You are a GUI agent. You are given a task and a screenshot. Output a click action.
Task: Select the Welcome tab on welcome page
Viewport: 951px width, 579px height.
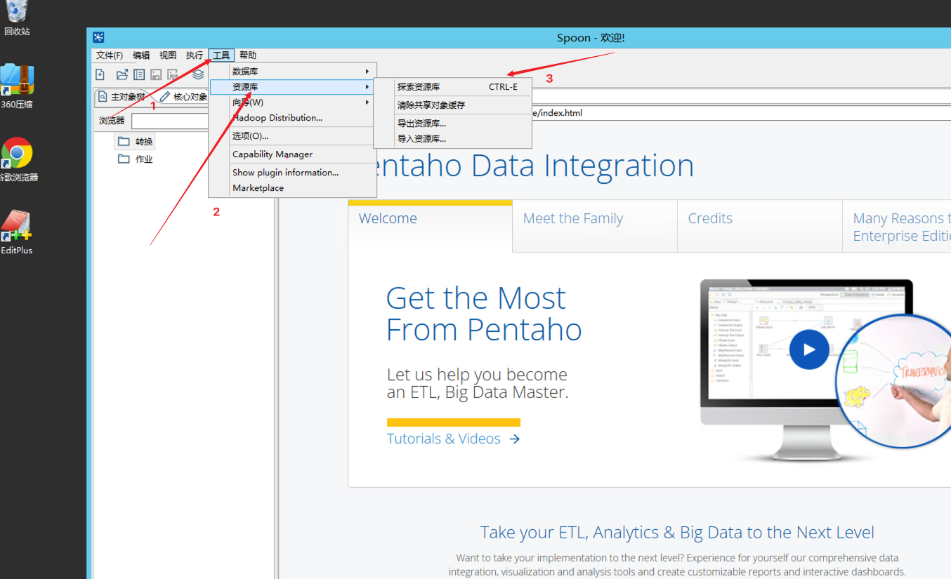[x=430, y=226]
